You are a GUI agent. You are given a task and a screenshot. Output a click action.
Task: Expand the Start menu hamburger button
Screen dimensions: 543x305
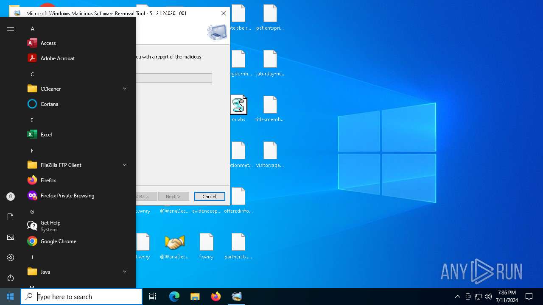pos(11,29)
